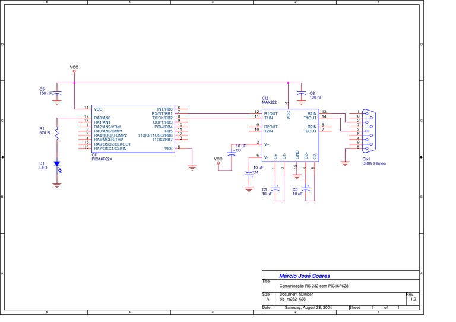Select the 'MAX232' part label
456x322 pixels.
[270, 102]
